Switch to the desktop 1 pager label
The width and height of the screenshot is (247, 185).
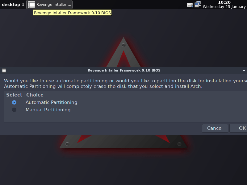pos(13,4)
